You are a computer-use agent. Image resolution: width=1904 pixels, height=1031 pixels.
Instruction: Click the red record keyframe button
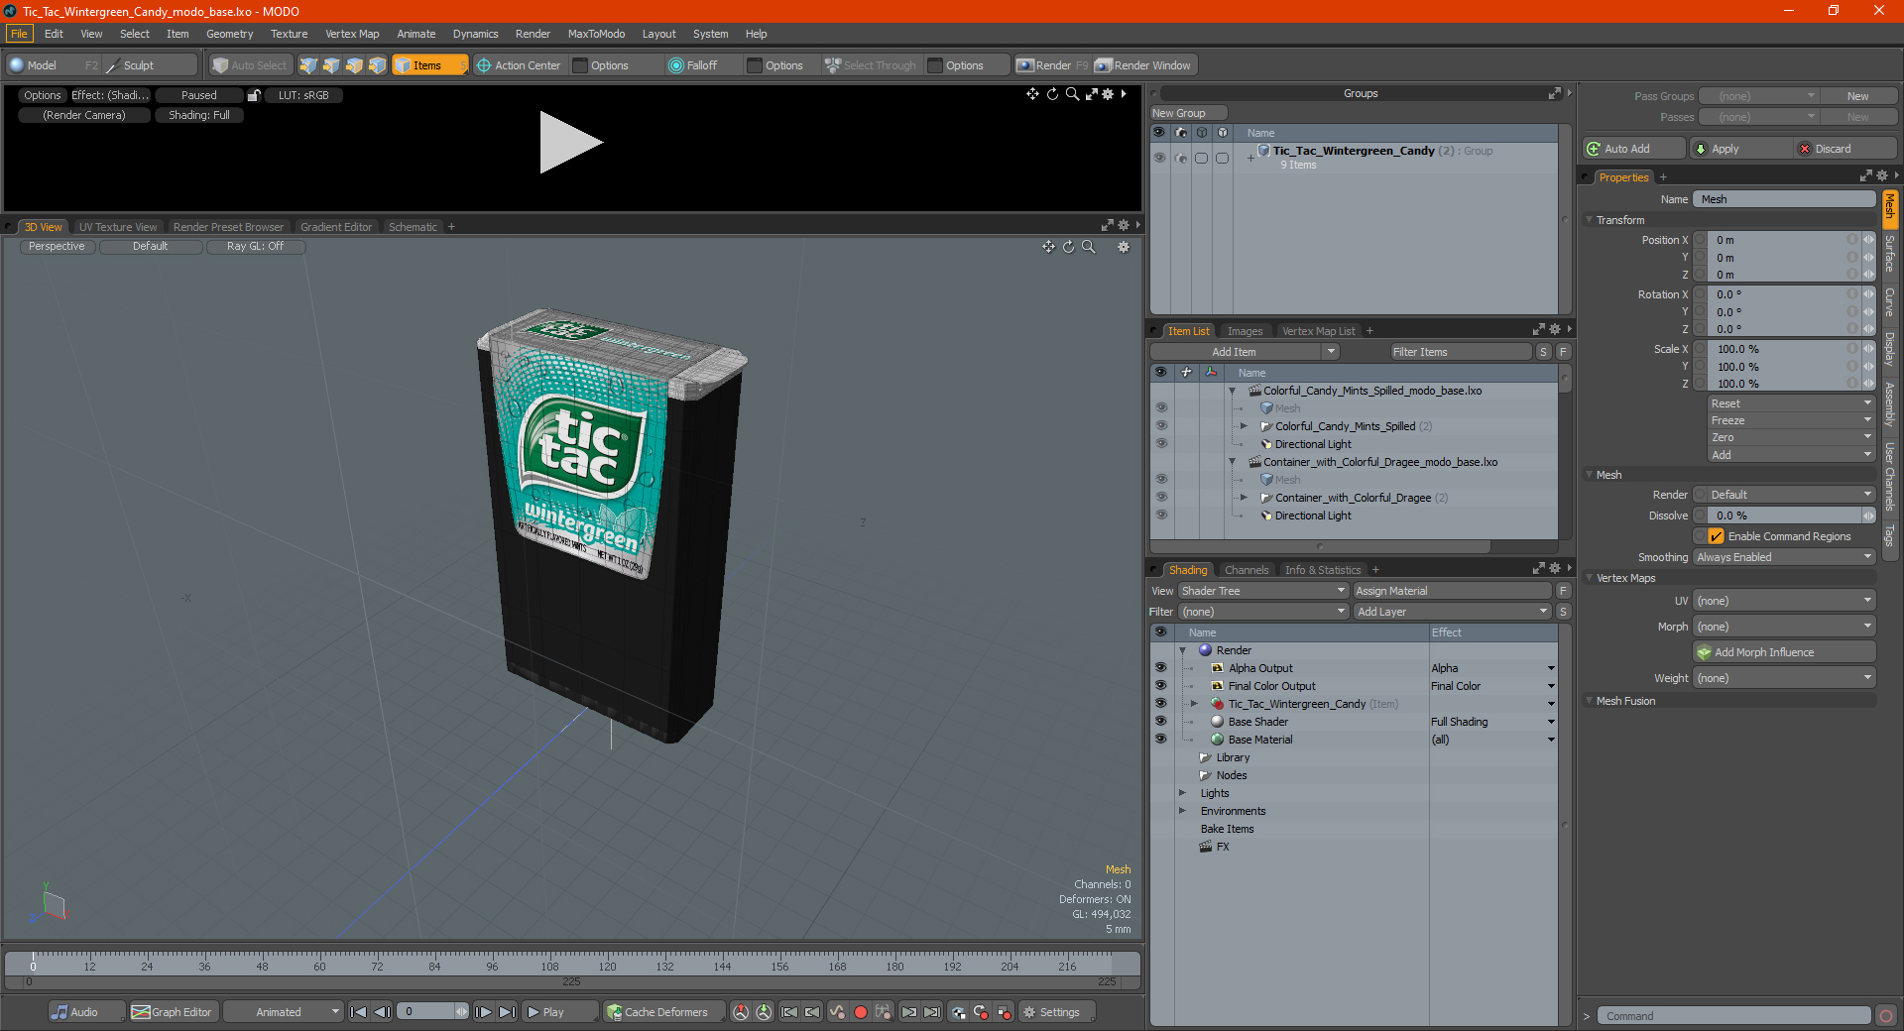(861, 1012)
